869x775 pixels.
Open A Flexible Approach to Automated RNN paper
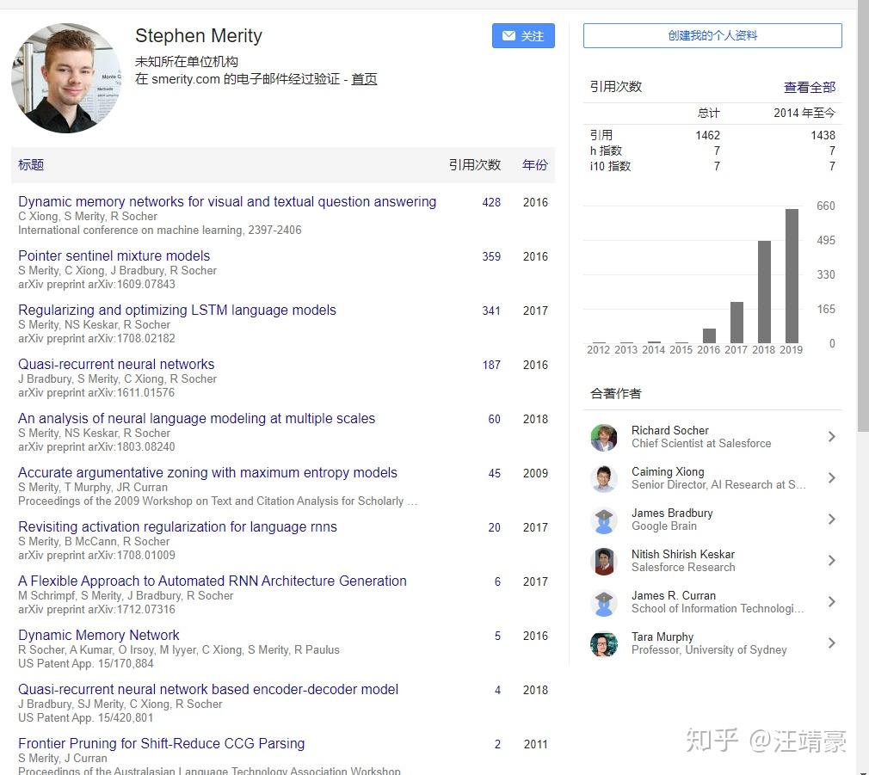click(213, 581)
